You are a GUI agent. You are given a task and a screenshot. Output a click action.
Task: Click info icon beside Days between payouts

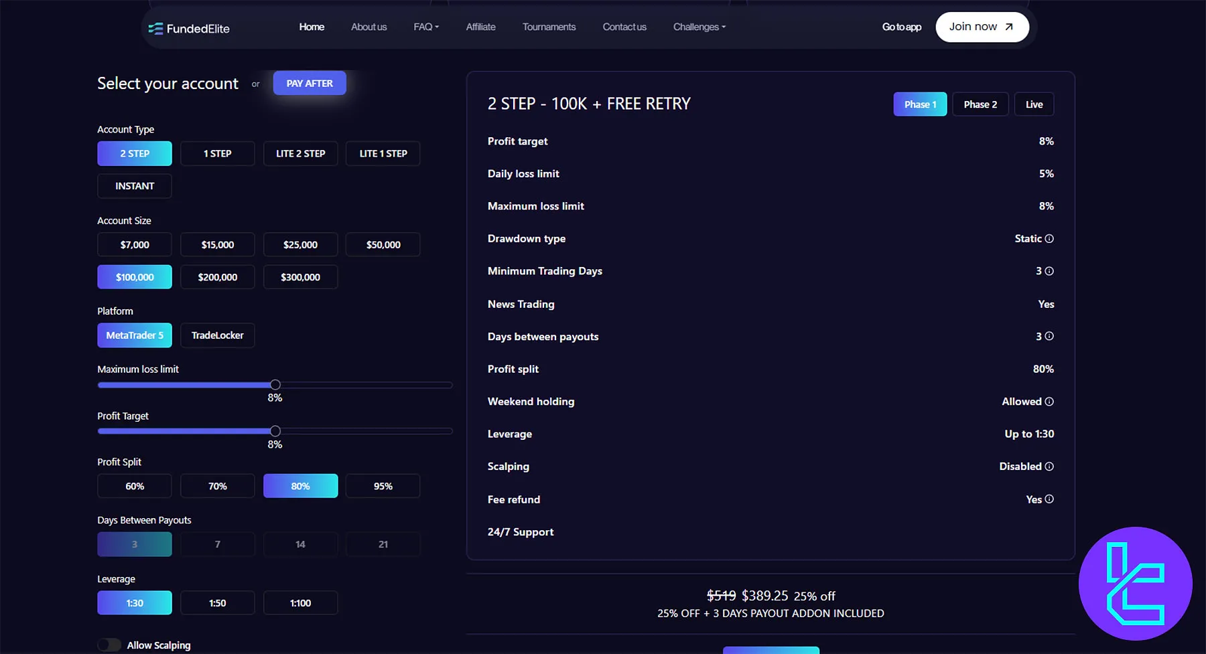pyautogui.click(x=1049, y=337)
